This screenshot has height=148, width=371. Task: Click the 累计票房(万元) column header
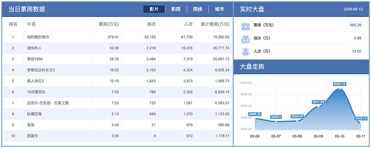point(215,24)
